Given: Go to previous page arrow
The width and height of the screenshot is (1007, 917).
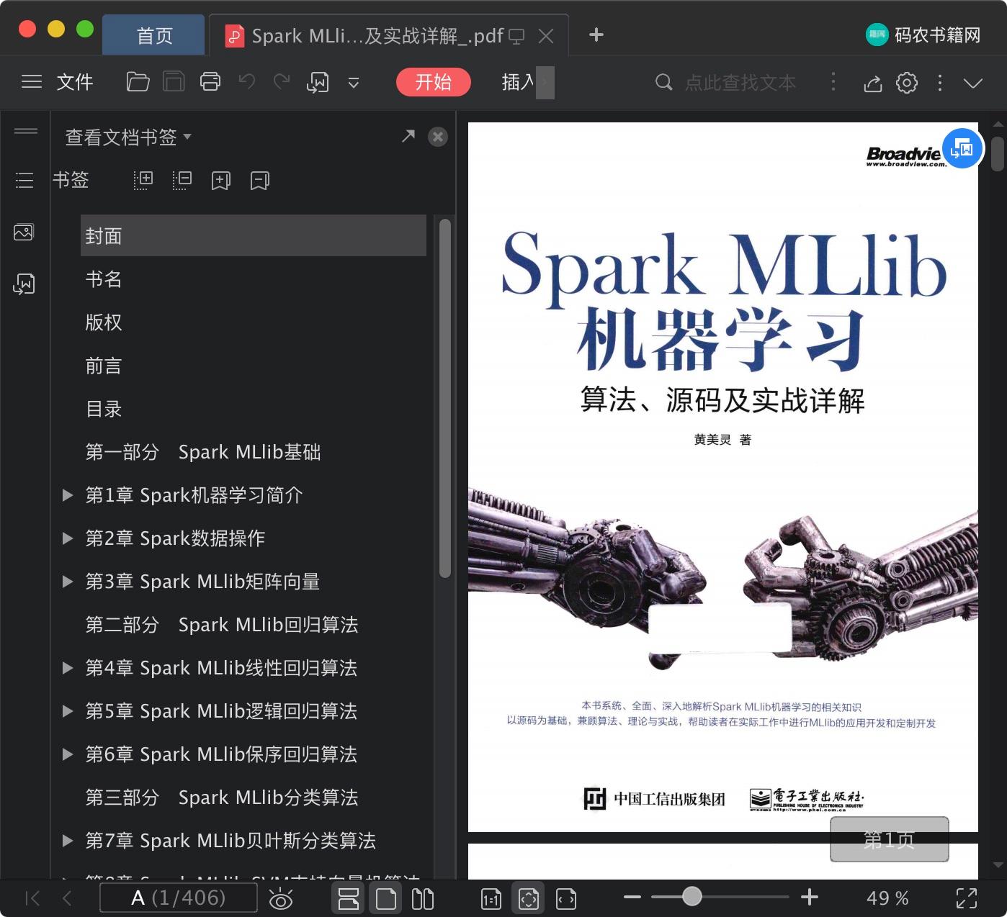Looking at the screenshot, I should pyautogui.click(x=67, y=898).
